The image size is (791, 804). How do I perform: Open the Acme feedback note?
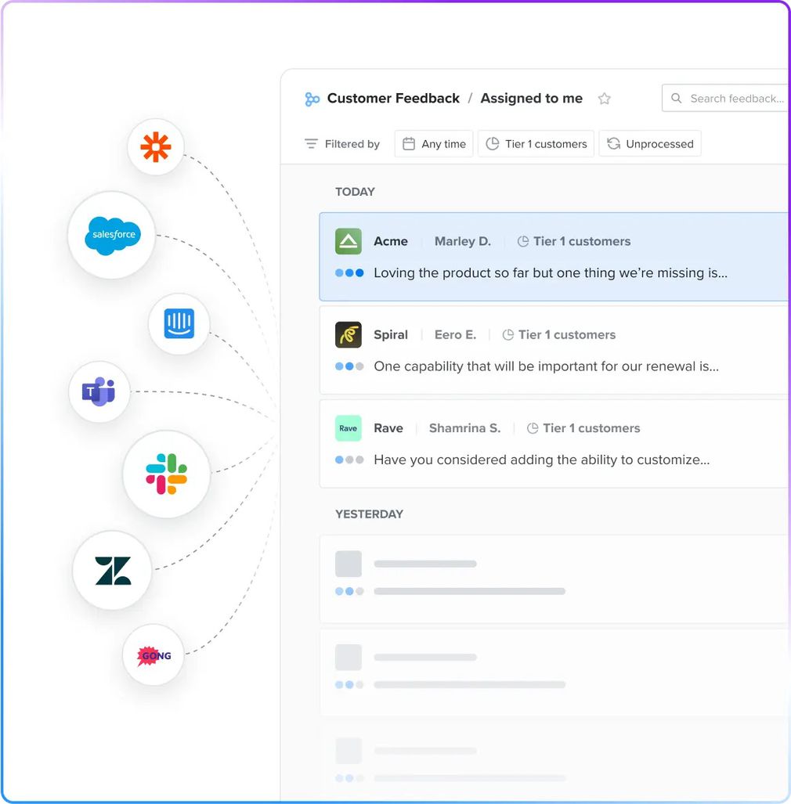coord(550,273)
